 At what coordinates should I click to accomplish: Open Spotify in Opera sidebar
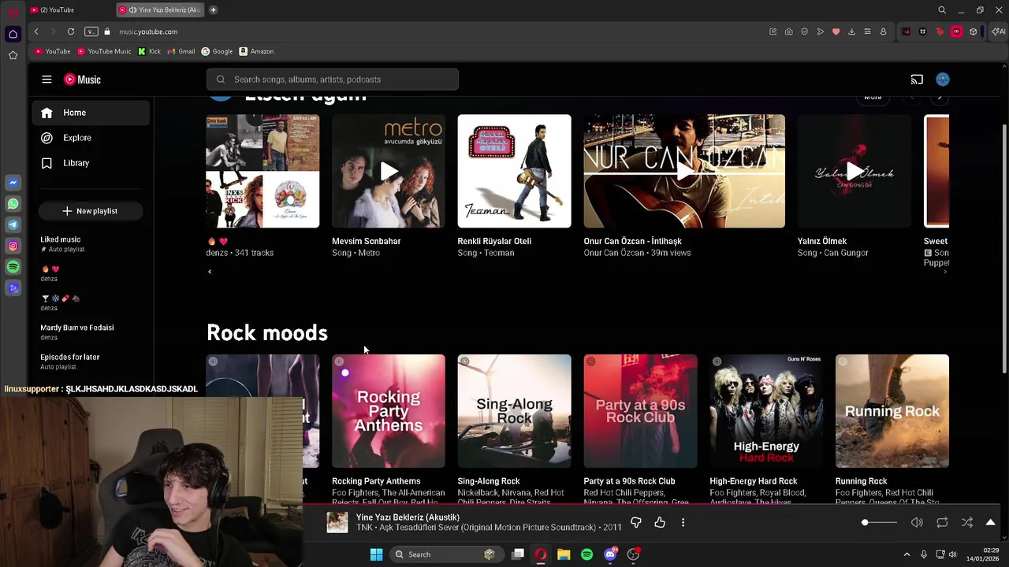point(13,267)
